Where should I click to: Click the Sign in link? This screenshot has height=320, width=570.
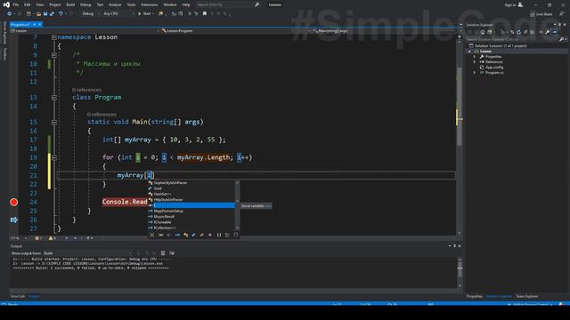510,4
